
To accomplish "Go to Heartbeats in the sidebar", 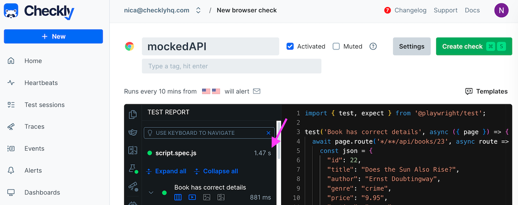I will pyautogui.click(x=41, y=83).
